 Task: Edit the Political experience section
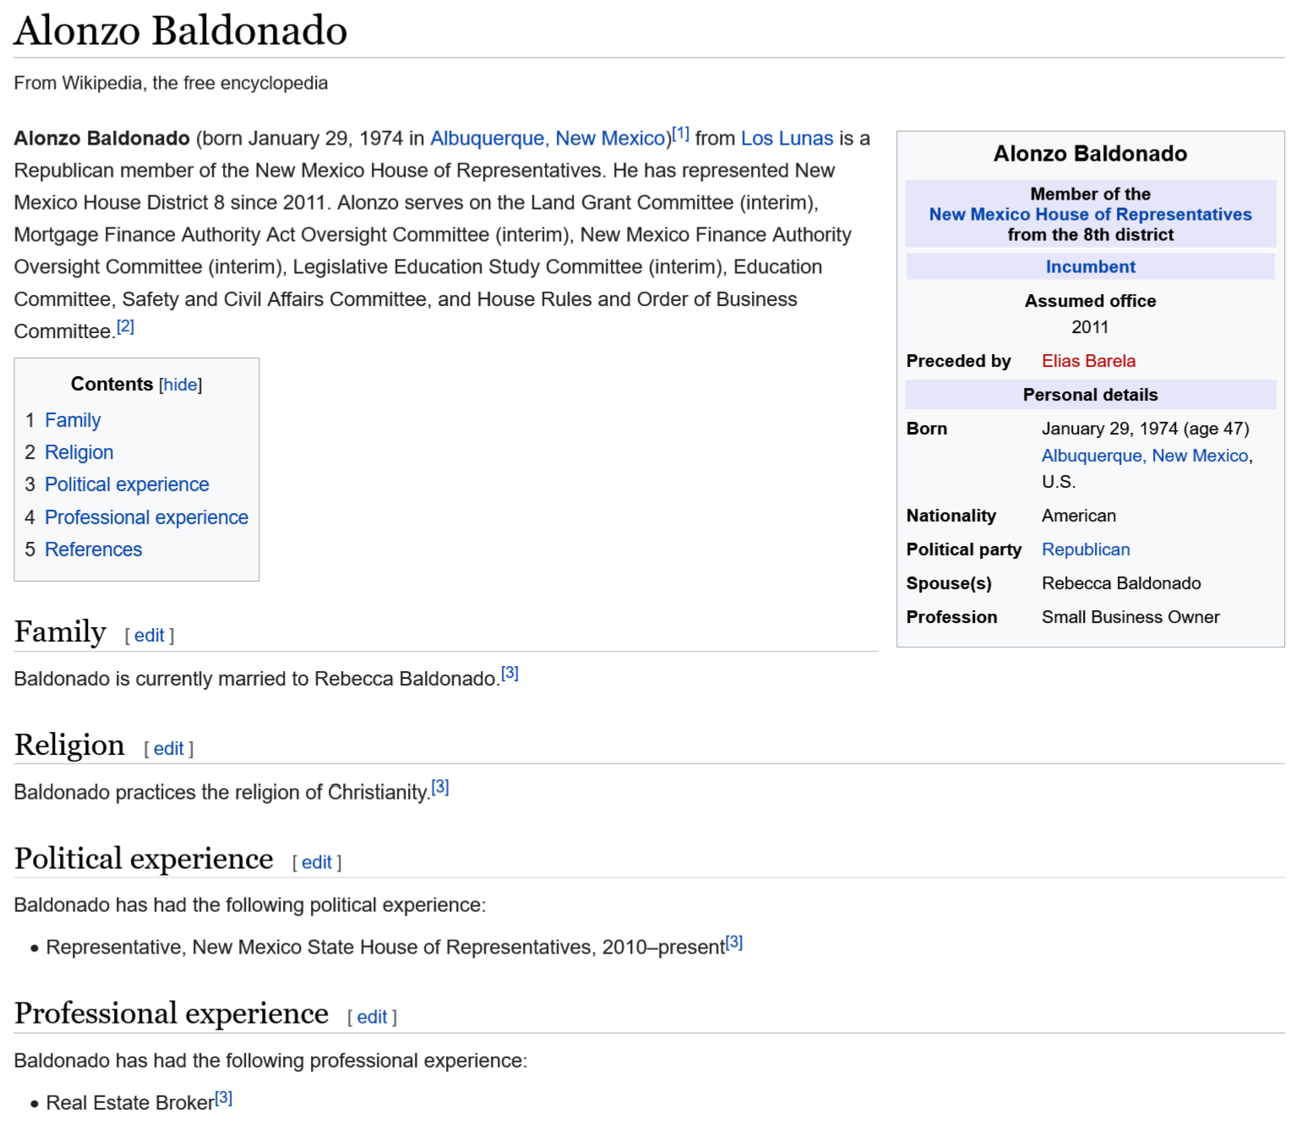coord(317,863)
